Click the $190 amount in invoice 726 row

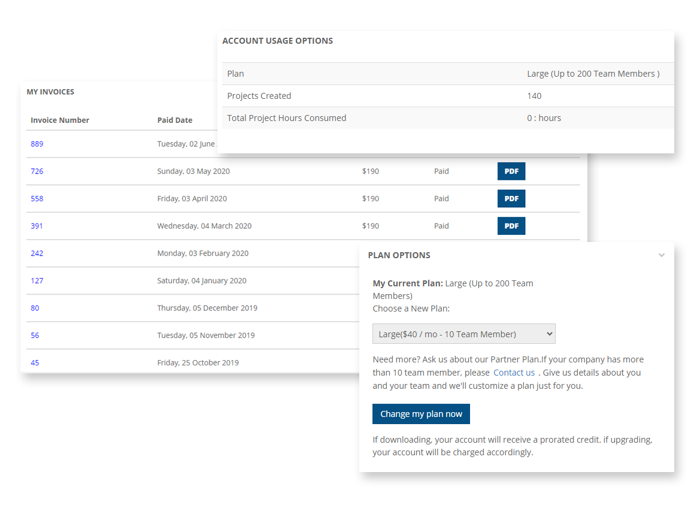(x=371, y=171)
